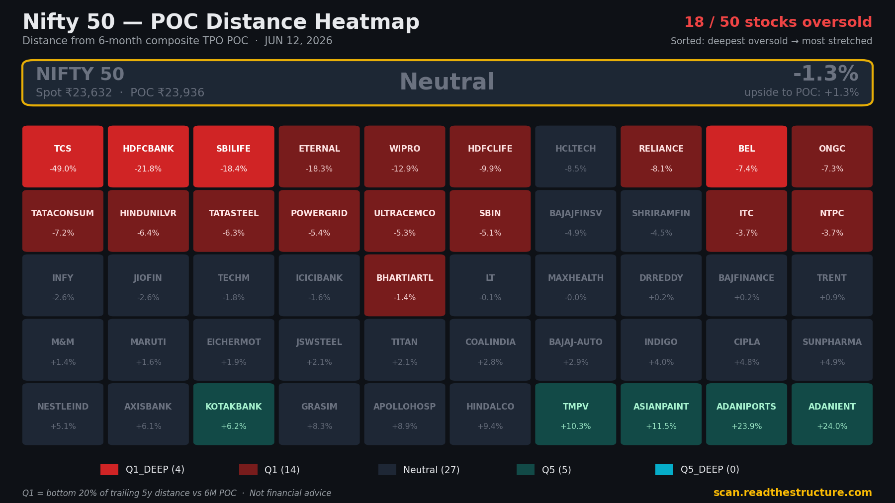Open the ONGC stock tile
The height and width of the screenshot is (503, 895).
[x=832, y=157]
